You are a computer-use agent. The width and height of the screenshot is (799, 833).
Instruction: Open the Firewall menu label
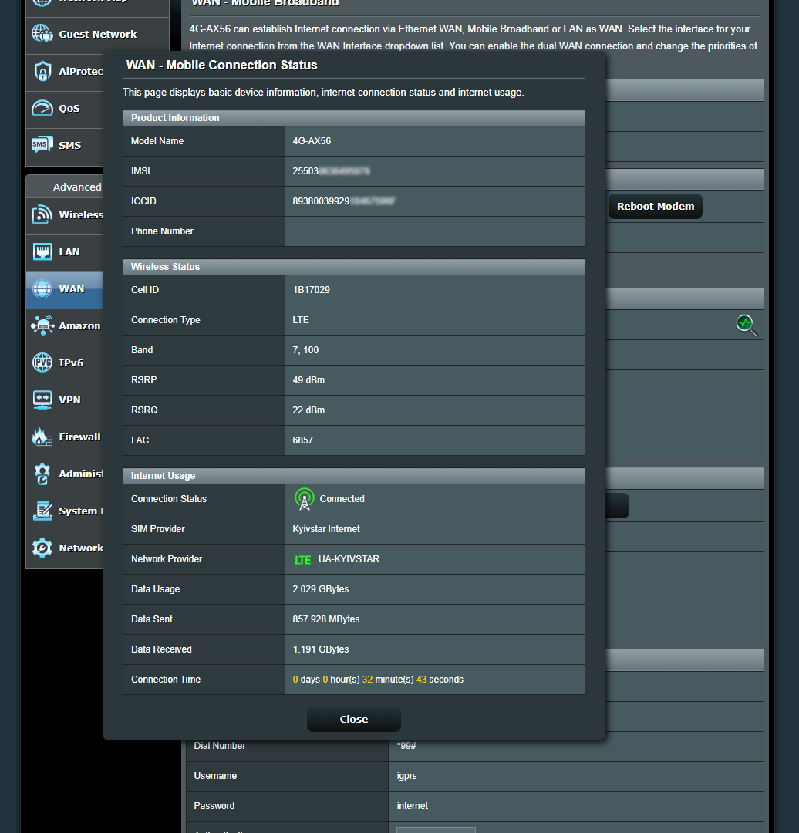coord(79,437)
